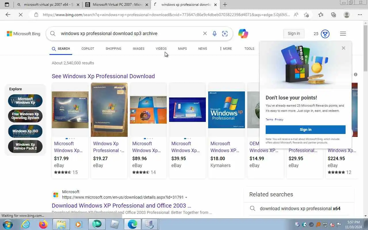
Task: Switch to the Microsoft Virtual PC 2007 tab
Action: [117, 5]
